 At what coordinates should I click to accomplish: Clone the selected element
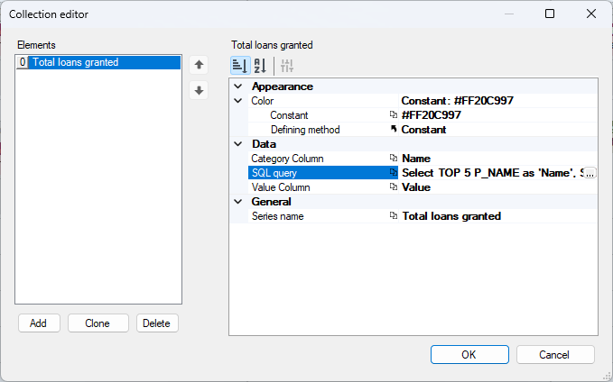98,323
